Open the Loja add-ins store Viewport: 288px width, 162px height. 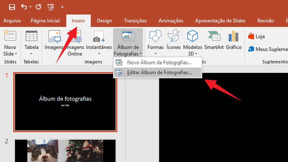(256, 36)
